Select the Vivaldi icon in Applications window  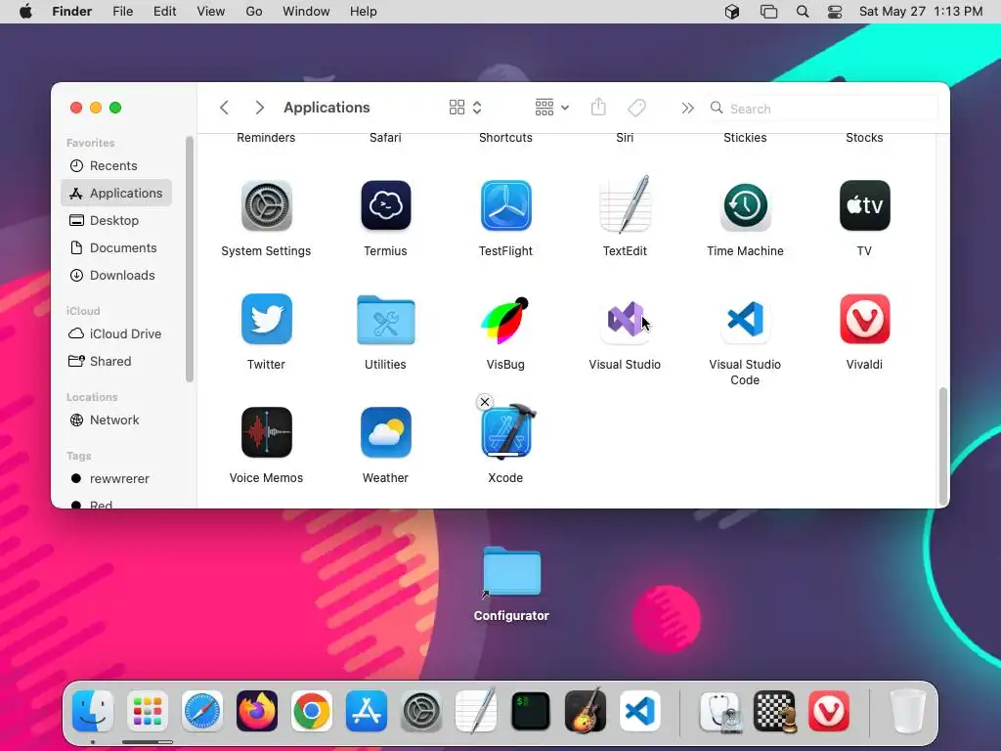tap(864, 319)
